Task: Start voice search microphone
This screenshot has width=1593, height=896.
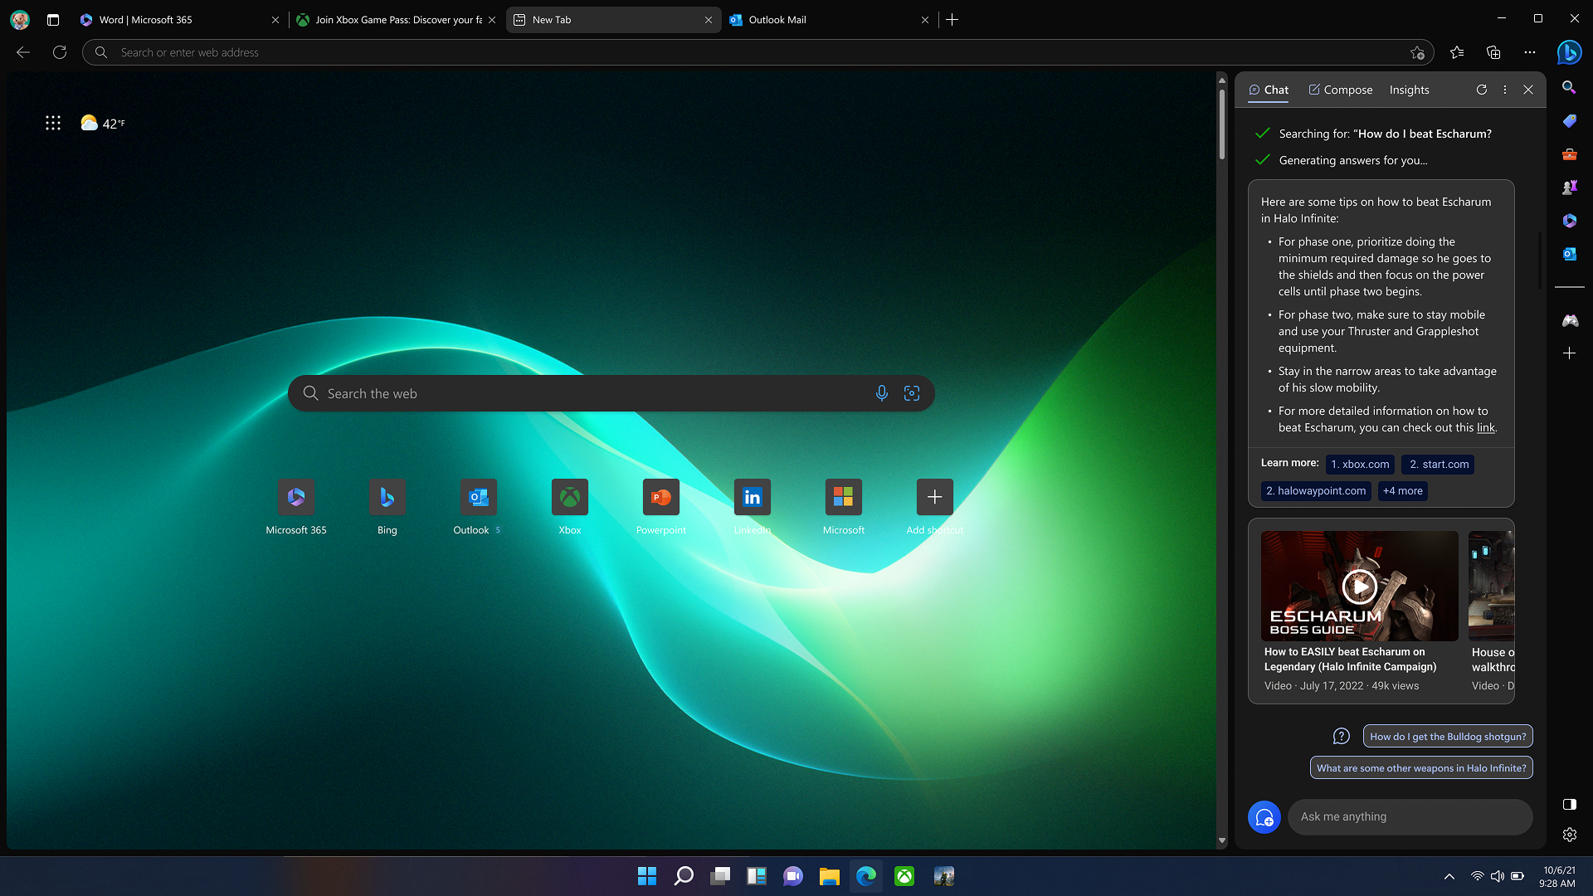Action: click(x=882, y=393)
